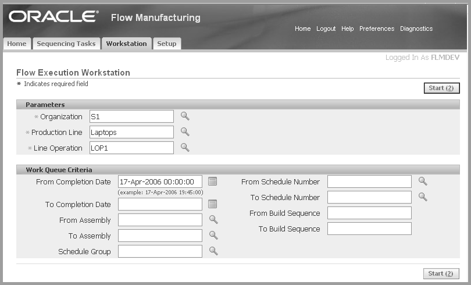Click the From Schedule Number field
The image size is (471, 285).
click(x=369, y=181)
